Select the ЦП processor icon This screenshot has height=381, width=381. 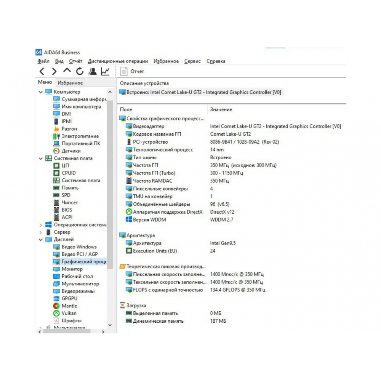point(56,166)
